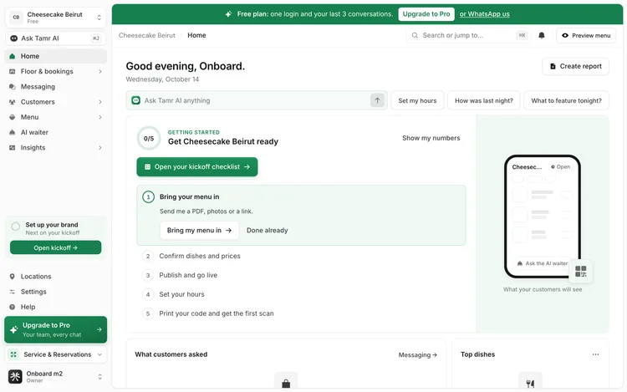The width and height of the screenshot is (627, 392).
Task: Click the Customers people icon
Action: [13, 102]
